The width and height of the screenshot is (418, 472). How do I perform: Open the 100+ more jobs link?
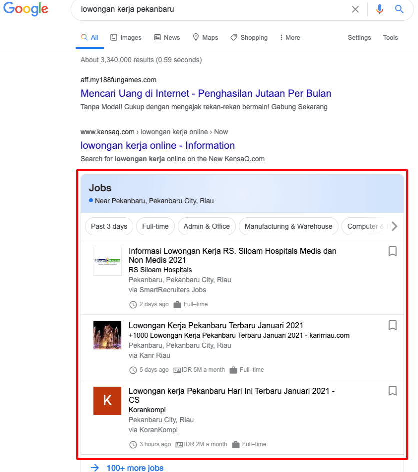(x=135, y=468)
